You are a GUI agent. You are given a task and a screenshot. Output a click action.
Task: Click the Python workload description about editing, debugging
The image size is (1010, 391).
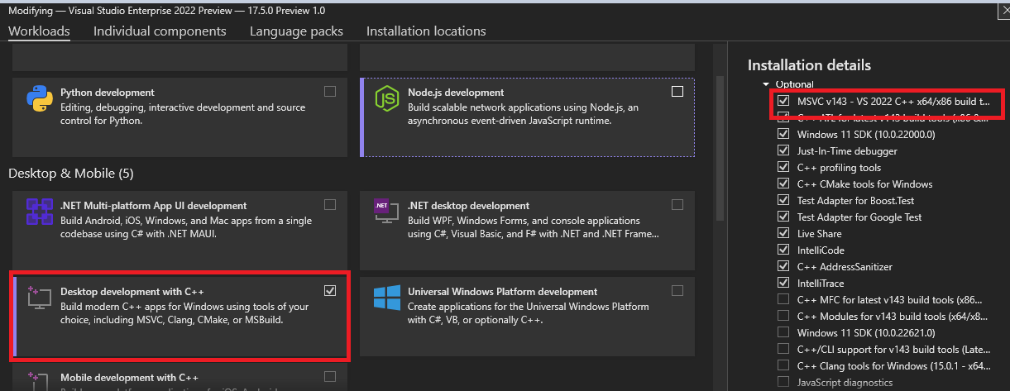click(x=183, y=114)
